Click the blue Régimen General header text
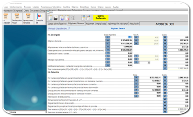 click(x=118, y=28)
